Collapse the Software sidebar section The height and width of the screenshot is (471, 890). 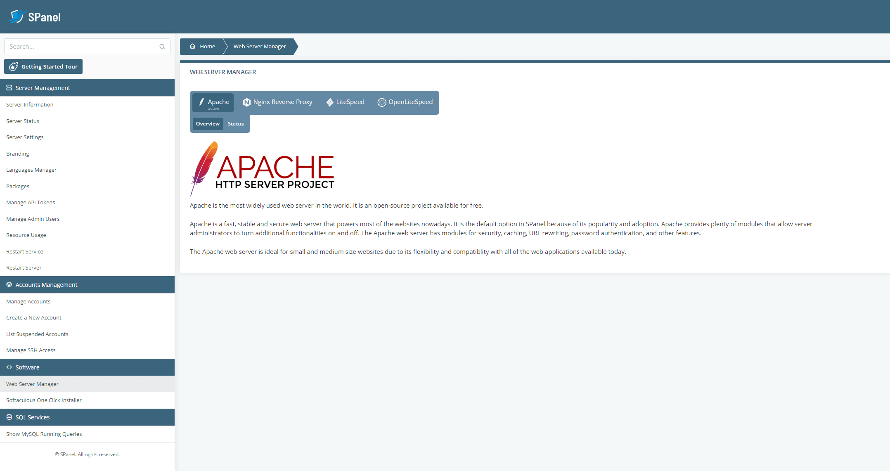pyautogui.click(x=88, y=367)
